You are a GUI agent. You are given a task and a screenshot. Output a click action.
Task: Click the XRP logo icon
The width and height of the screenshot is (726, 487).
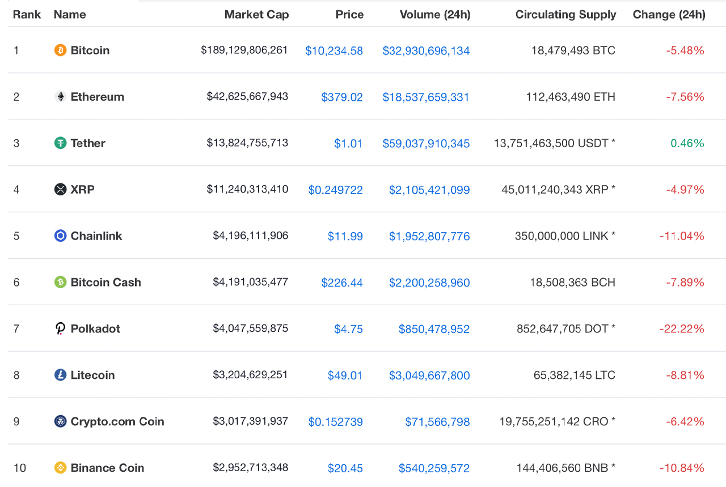click(x=60, y=190)
